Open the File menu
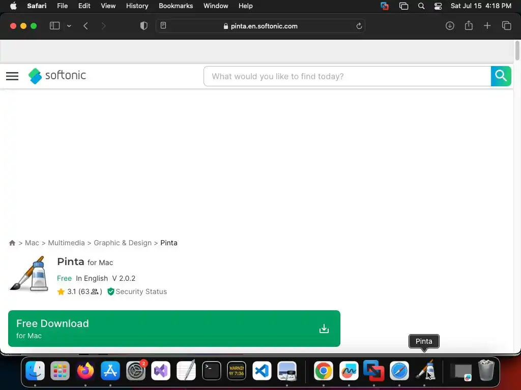Viewport: 521px width, 390px height. 62,6
